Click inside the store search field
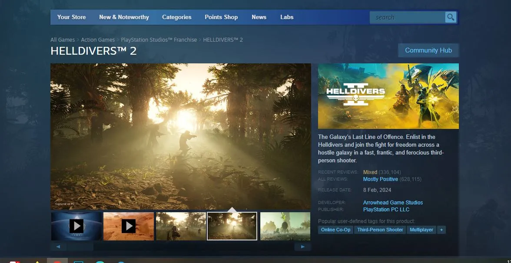 (x=407, y=17)
